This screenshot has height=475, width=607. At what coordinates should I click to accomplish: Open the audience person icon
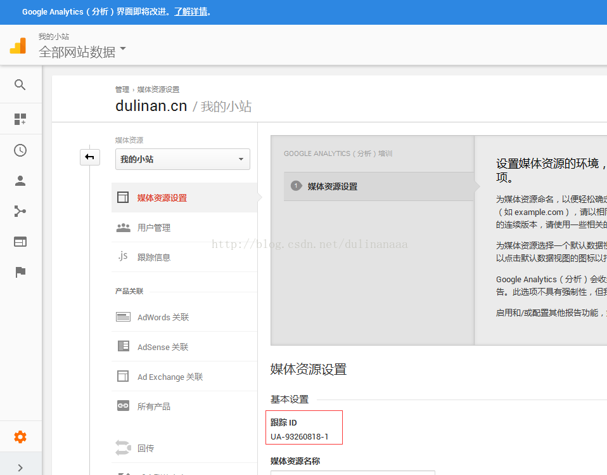[20, 181]
